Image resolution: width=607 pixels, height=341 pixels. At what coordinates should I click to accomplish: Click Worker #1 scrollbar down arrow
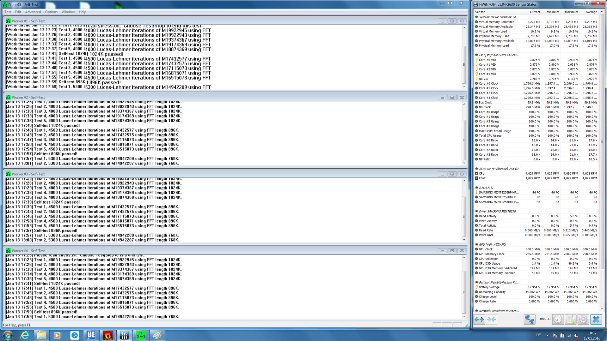coord(464,86)
